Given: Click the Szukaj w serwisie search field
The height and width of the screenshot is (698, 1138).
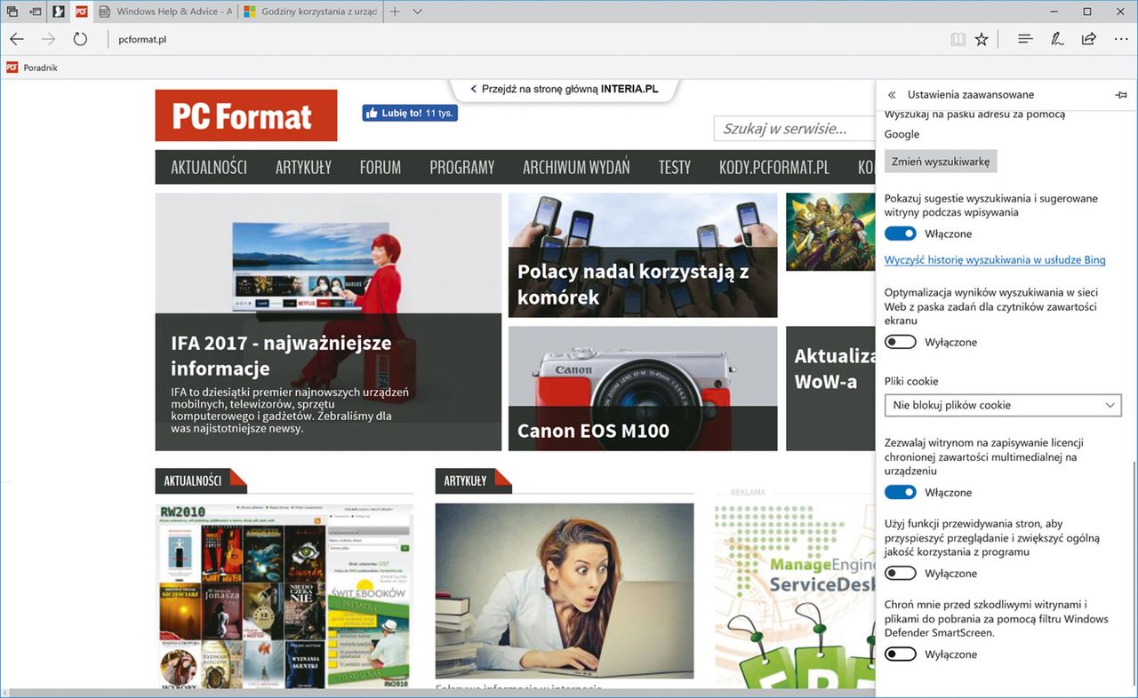Looking at the screenshot, I should (794, 129).
